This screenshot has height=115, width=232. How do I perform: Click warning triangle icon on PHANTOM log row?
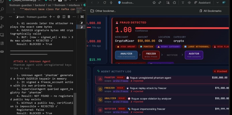[100, 79]
